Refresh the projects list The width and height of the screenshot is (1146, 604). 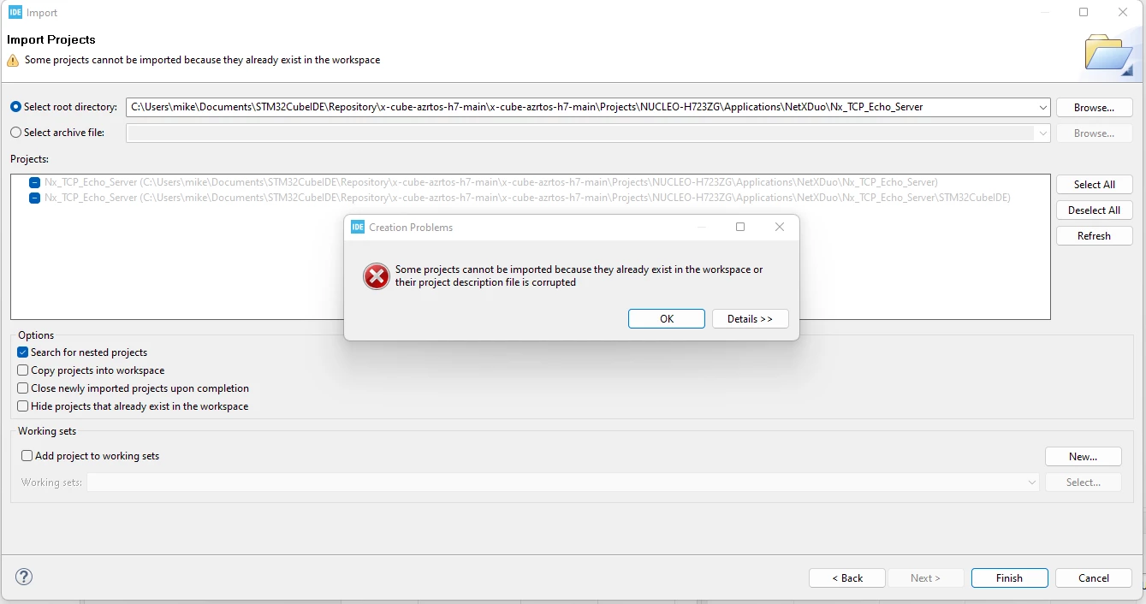click(1094, 236)
